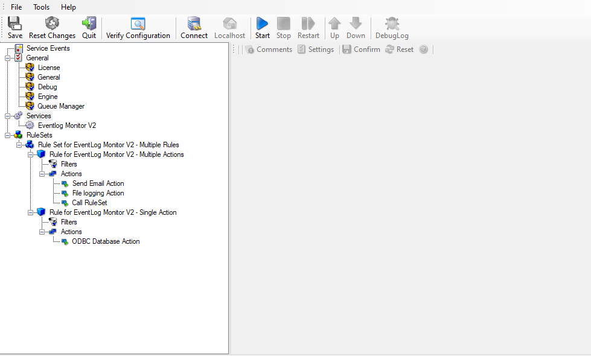Select Eventlog Monitor V2 service

point(66,126)
